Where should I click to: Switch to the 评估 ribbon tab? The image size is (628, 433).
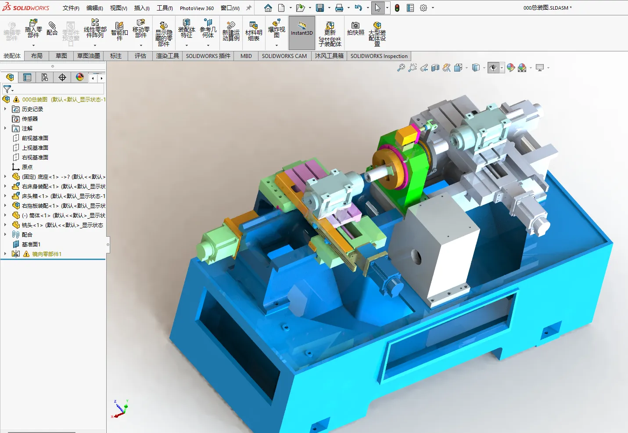pyautogui.click(x=140, y=56)
